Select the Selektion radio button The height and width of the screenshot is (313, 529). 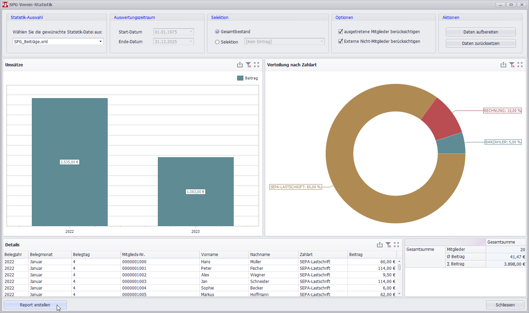(217, 42)
